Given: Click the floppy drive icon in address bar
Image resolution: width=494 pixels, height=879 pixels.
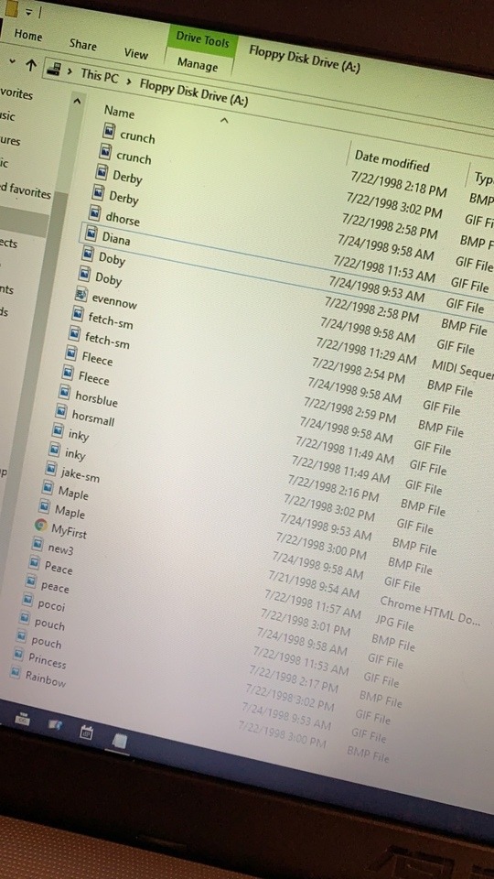Looking at the screenshot, I should point(54,70).
